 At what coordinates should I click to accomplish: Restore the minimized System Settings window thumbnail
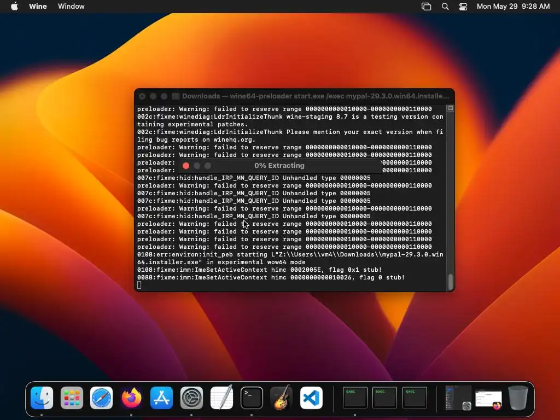click(x=458, y=398)
